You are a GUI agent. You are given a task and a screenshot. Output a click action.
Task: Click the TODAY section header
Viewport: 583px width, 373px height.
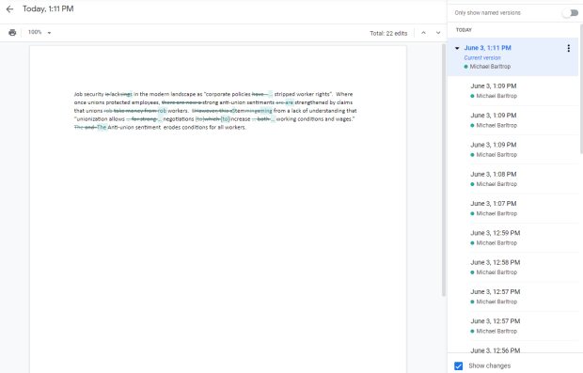tap(464, 30)
